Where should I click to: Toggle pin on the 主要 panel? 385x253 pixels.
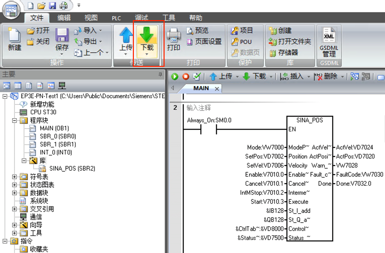pos(161,74)
